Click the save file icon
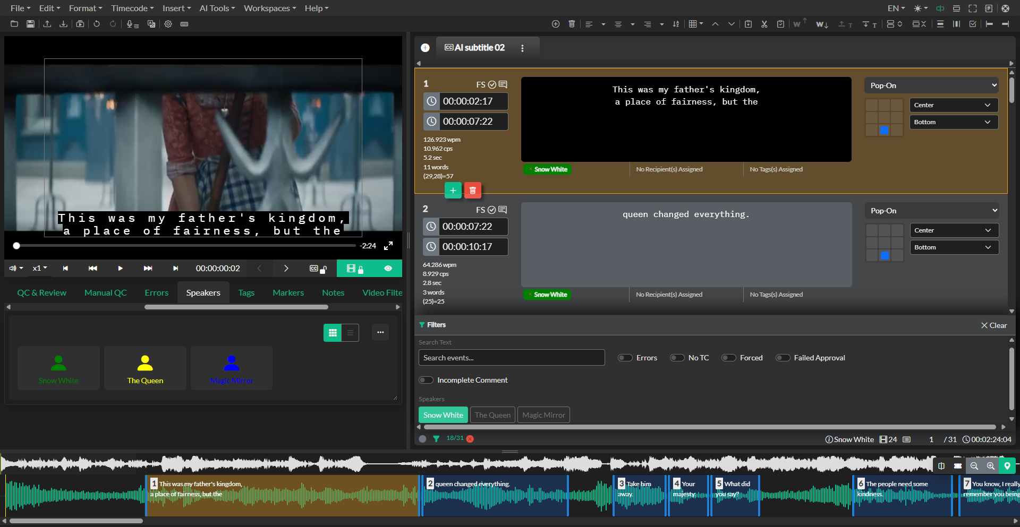The height and width of the screenshot is (527, 1020). (30, 24)
